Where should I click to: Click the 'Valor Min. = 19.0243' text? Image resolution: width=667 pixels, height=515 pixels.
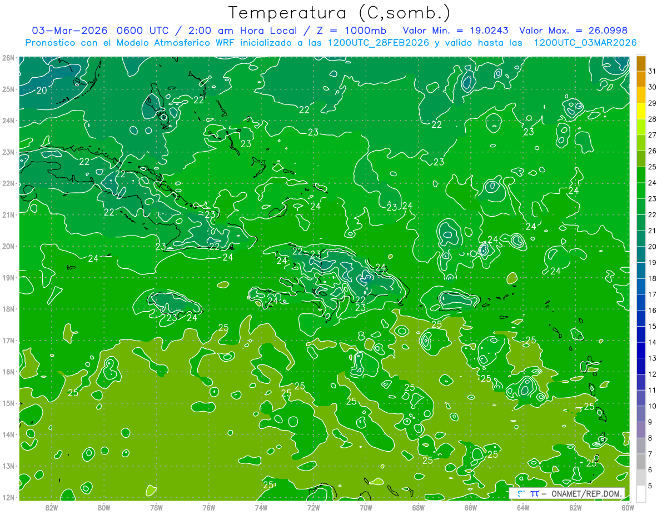point(456,31)
